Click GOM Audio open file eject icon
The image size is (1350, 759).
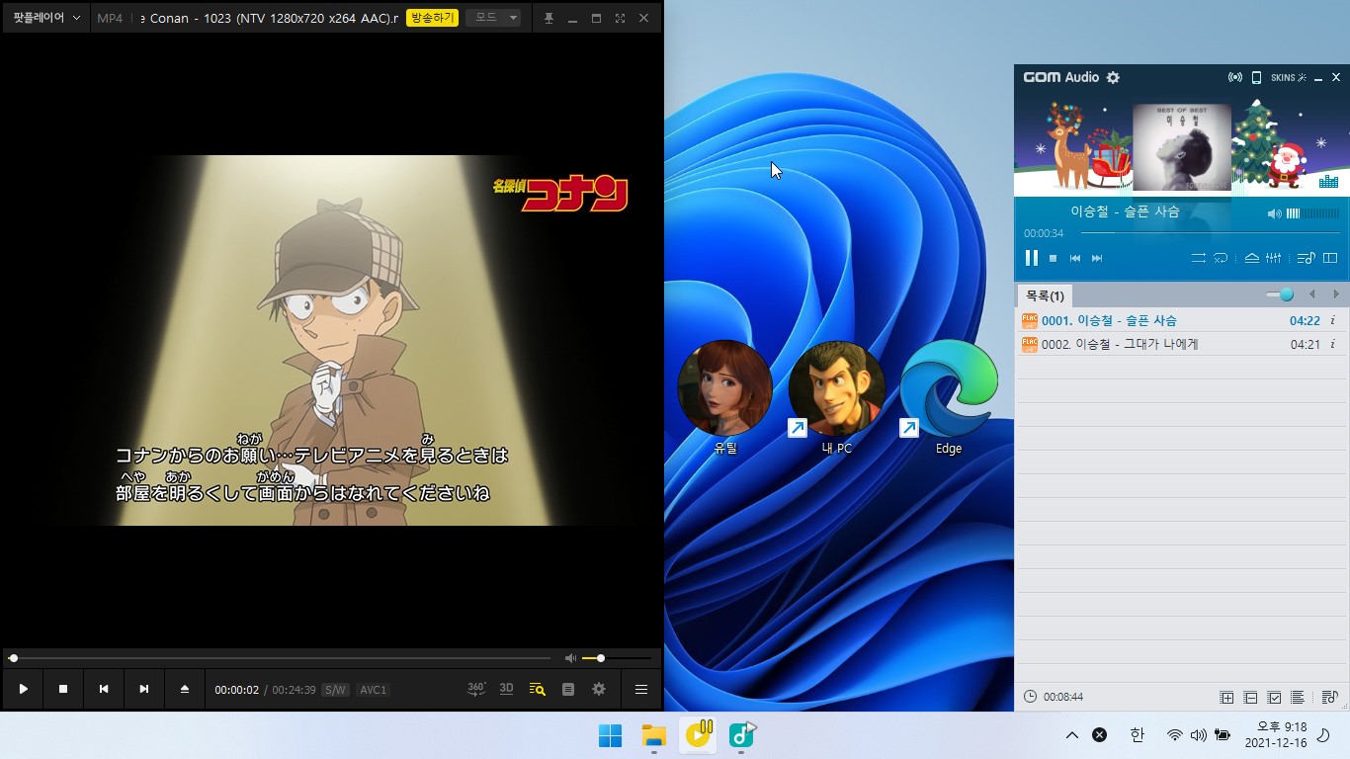pos(1251,258)
